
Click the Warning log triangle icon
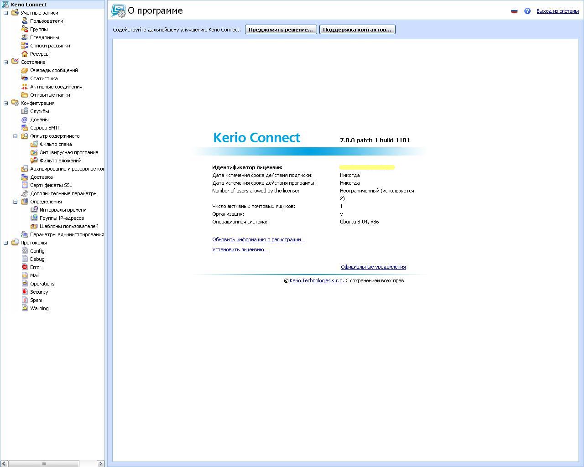[x=25, y=308]
